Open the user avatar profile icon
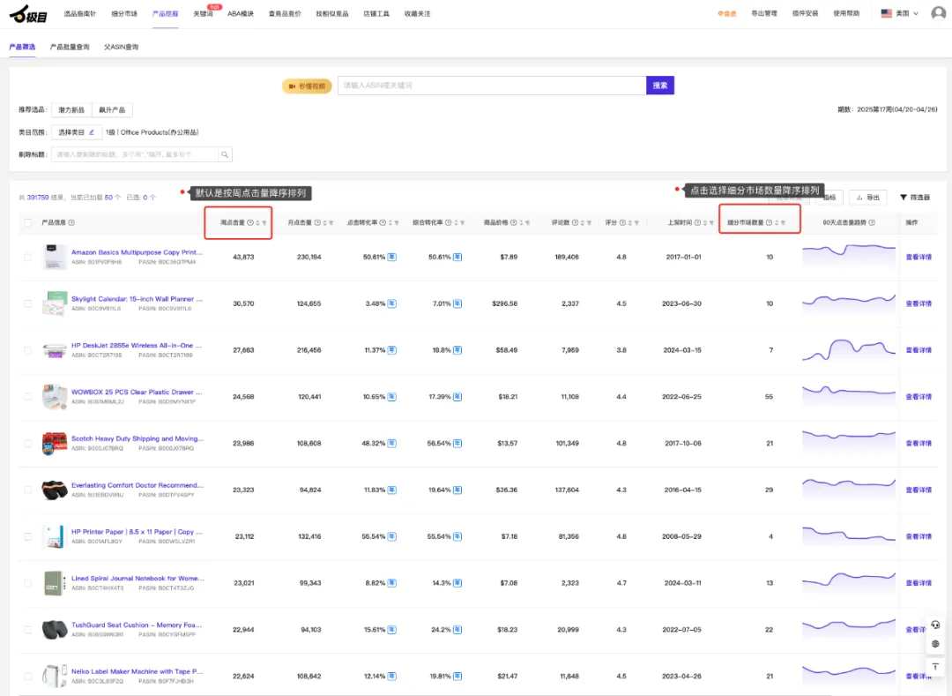This screenshot has height=696, width=952. pos(938,13)
